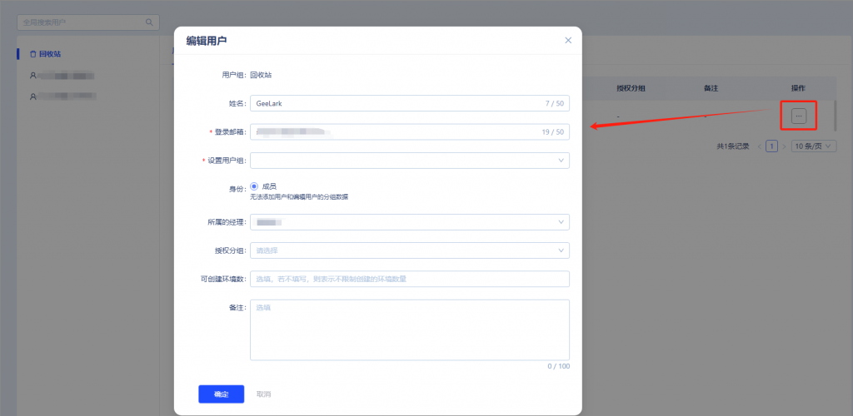Click the 确定 confirm button

tap(221, 394)
